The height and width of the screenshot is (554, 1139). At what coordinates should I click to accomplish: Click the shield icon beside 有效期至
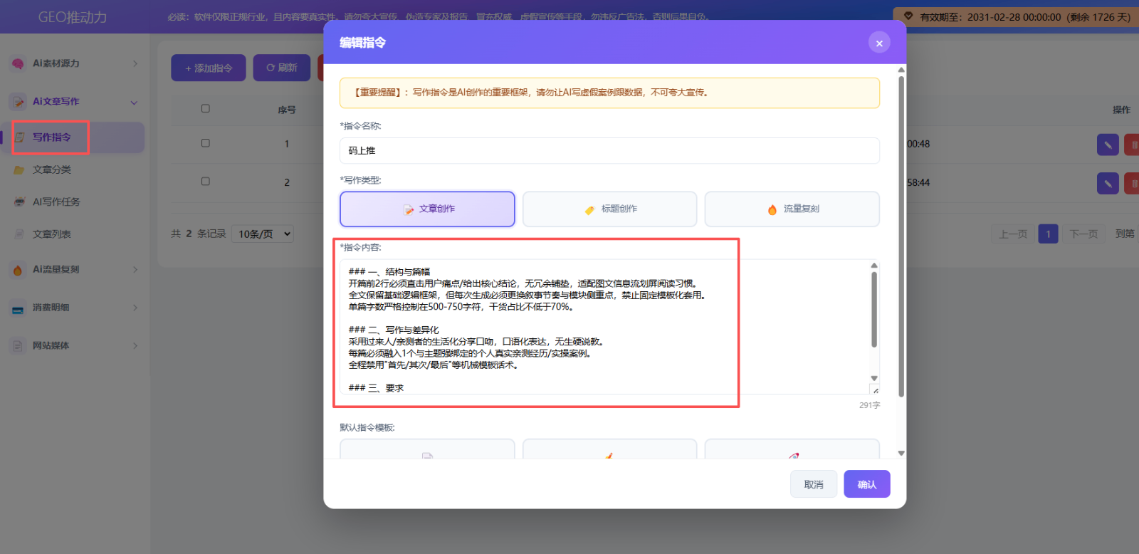pos(908,16)
